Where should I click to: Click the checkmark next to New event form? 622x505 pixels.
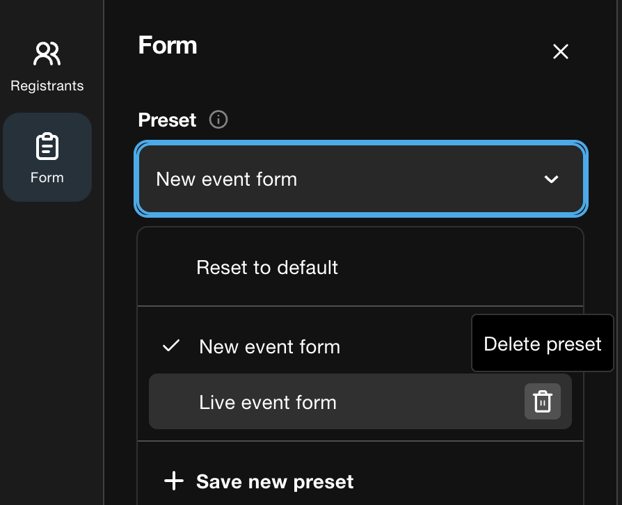171,346
